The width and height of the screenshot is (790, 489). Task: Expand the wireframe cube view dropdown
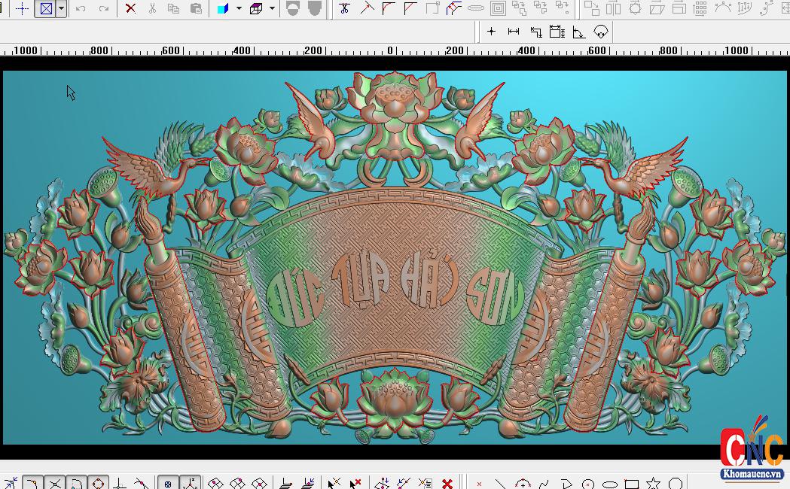tap(272, 9)
